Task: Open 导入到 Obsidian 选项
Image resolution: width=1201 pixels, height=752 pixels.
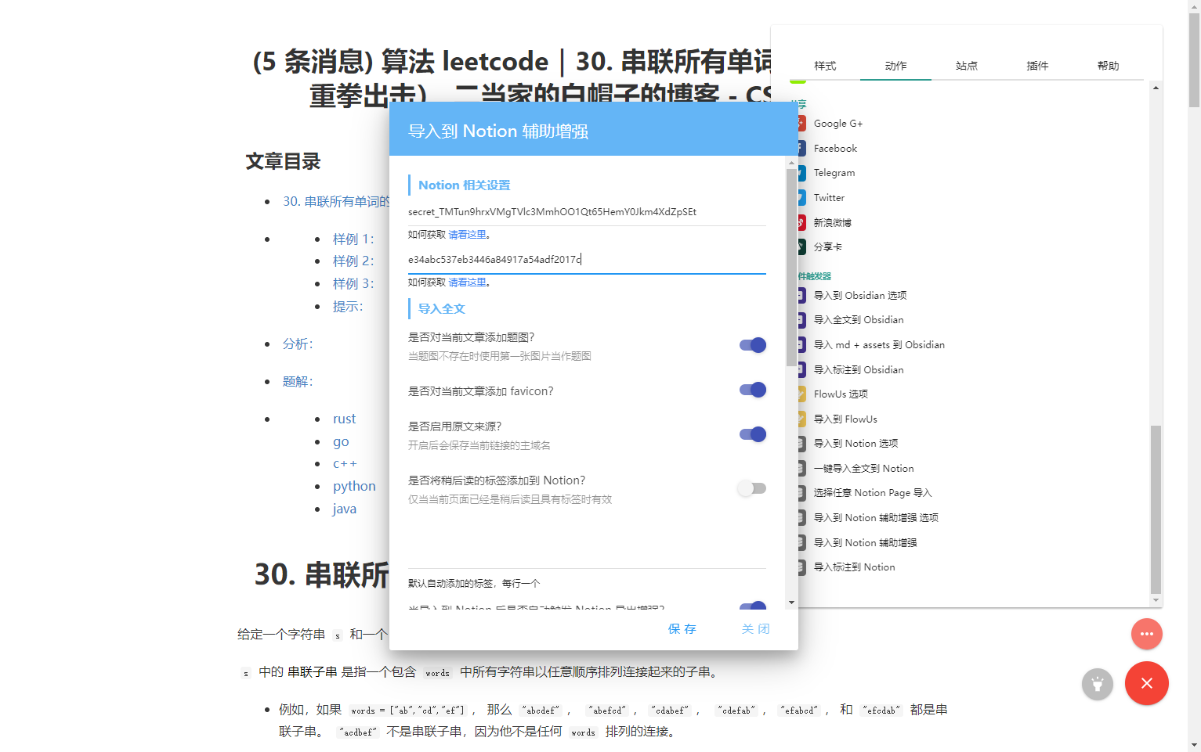Action: [x=859, y=295]
